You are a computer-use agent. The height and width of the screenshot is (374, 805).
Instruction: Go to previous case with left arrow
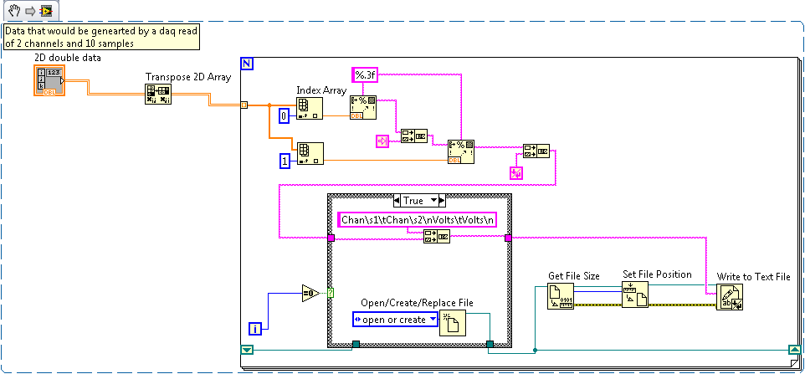[397, 201]
